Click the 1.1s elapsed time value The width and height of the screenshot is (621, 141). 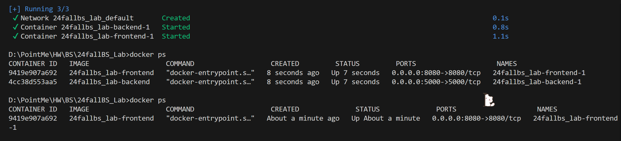(500, 36)
